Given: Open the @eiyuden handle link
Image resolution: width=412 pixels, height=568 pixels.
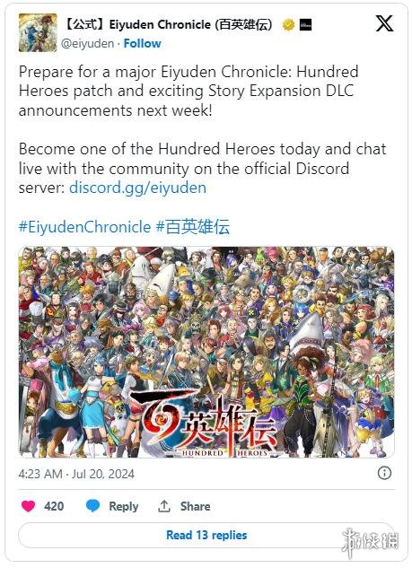Looking at the screenshot, I should [87, 43].
